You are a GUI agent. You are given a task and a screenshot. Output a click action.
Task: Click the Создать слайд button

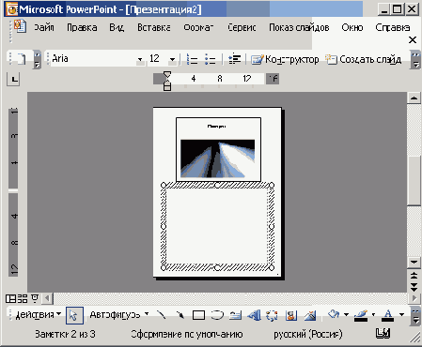pyautogui.click(x=364, y=59)
